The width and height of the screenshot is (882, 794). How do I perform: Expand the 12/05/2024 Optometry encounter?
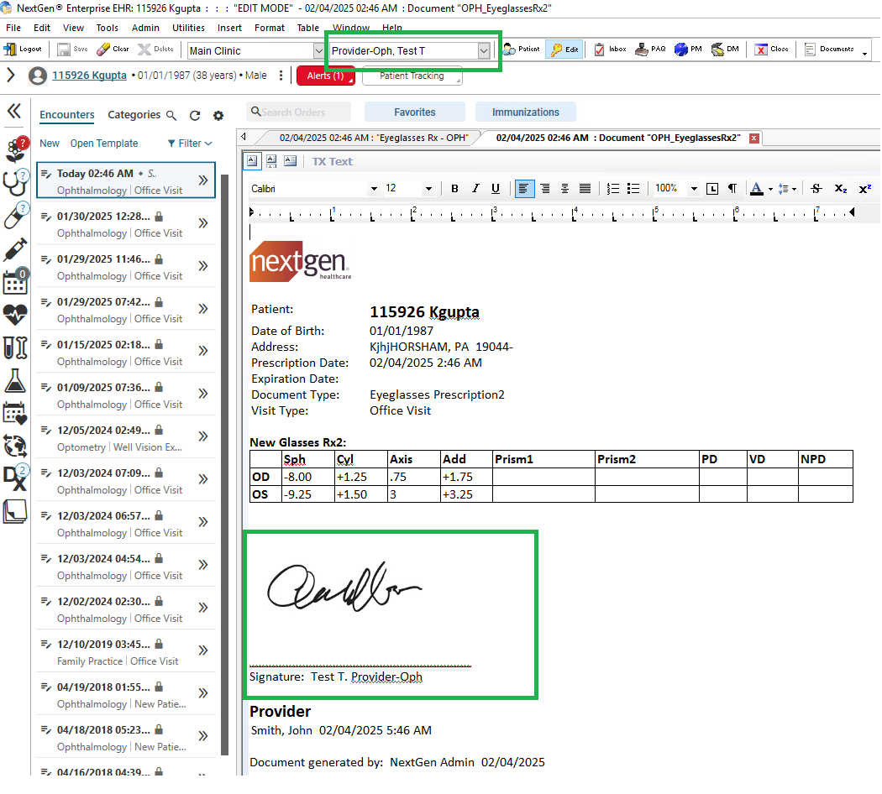(x=203, y=436)
